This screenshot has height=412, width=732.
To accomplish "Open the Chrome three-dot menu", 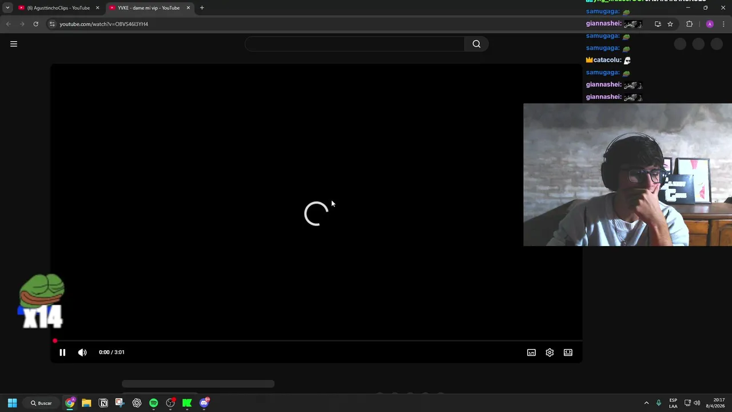I will coord(723,24).
